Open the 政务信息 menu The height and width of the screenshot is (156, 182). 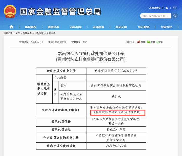76,27
